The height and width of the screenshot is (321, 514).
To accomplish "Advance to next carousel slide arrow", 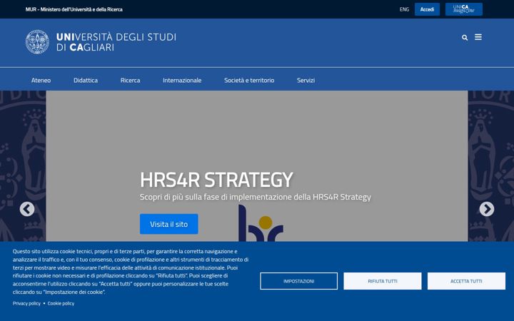I will pyautogui.click(x=487, y=209).
